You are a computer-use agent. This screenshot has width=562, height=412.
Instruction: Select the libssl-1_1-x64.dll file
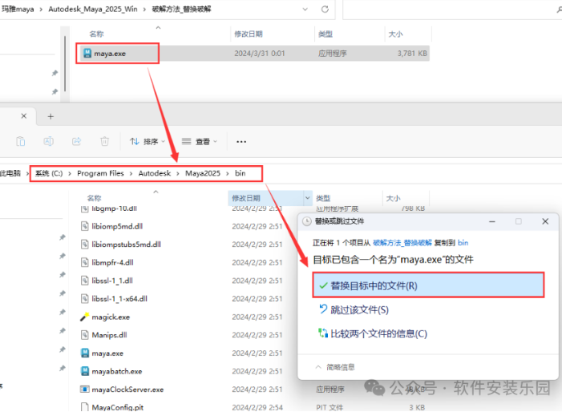(119, 299)
